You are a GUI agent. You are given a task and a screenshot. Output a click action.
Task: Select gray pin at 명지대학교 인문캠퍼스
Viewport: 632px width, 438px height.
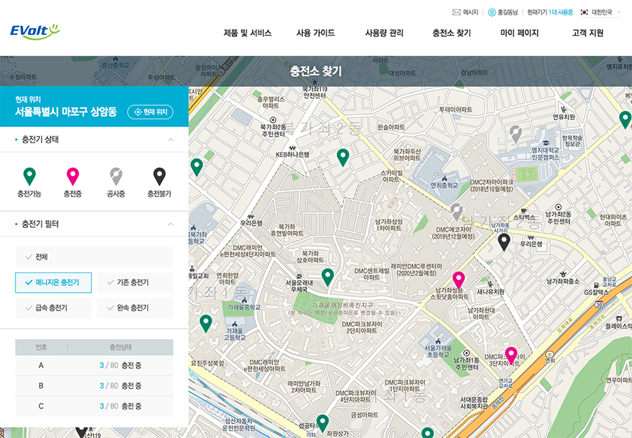pyautogui.click(x=515, y=134)
